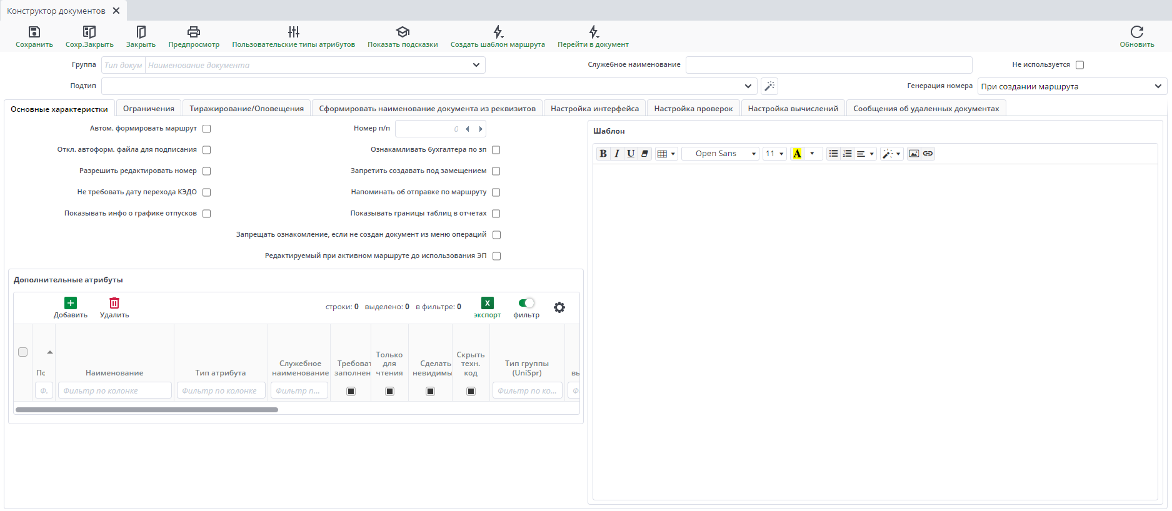This screenshot has height=511, width=1172.
Task: Click the Save (Сохранить) icon
Action: pyautogui.click(x=34, y=32)
